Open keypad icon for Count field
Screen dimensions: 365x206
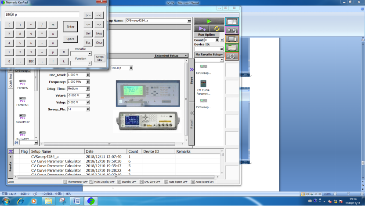click(x=217, y=40)
